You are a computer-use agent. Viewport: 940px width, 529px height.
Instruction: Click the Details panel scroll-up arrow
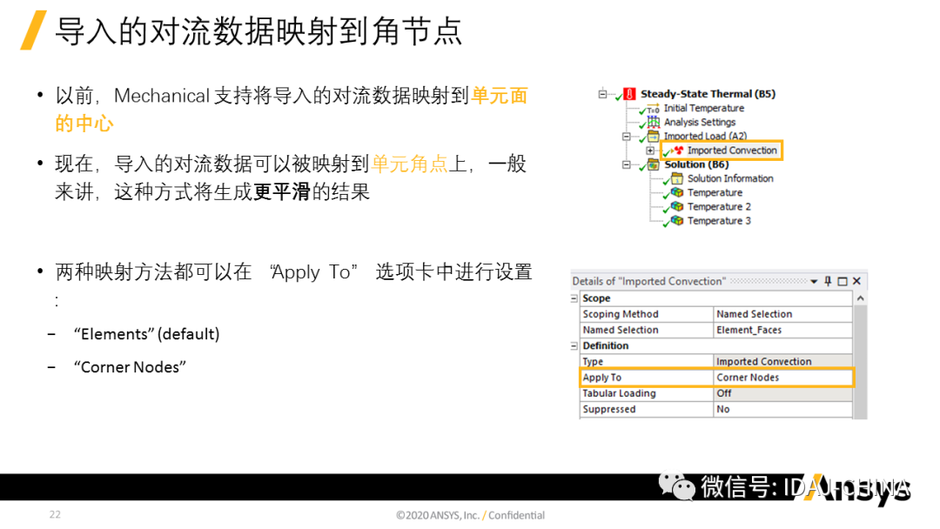860,298
